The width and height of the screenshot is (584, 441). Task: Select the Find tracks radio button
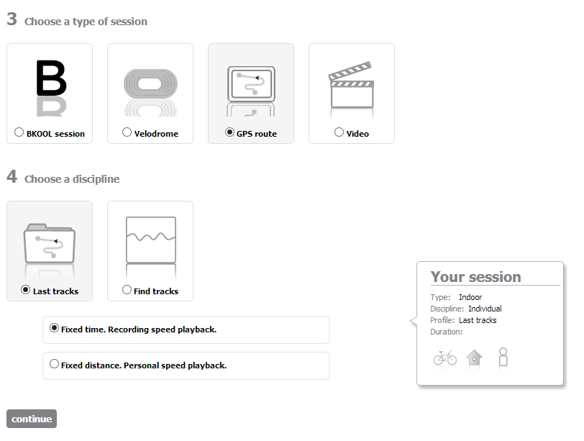click(127, 290)
